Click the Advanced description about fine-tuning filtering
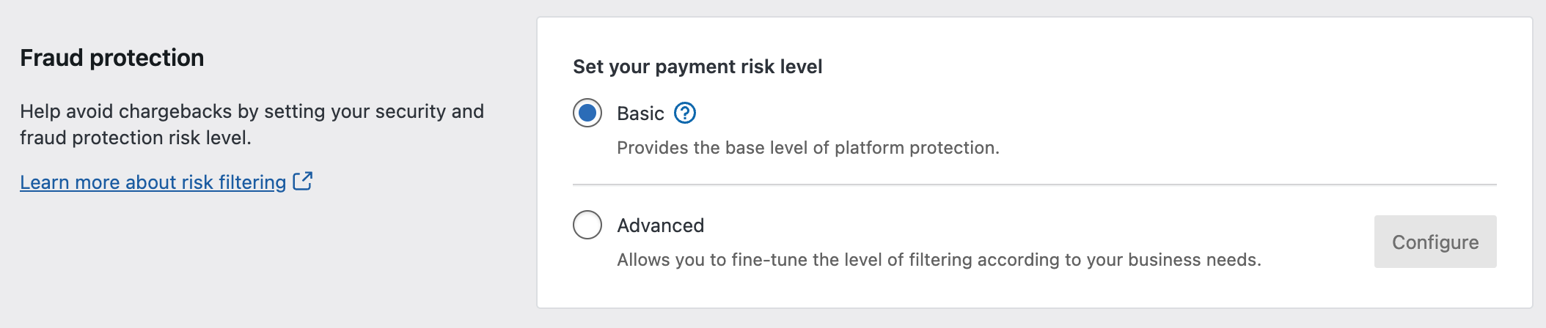The image size is (1546, 328). pos(938,260)
